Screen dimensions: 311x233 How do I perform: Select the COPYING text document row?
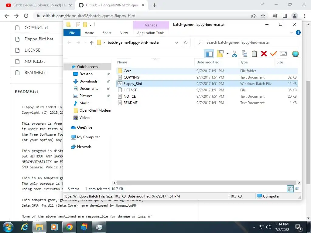207,77
